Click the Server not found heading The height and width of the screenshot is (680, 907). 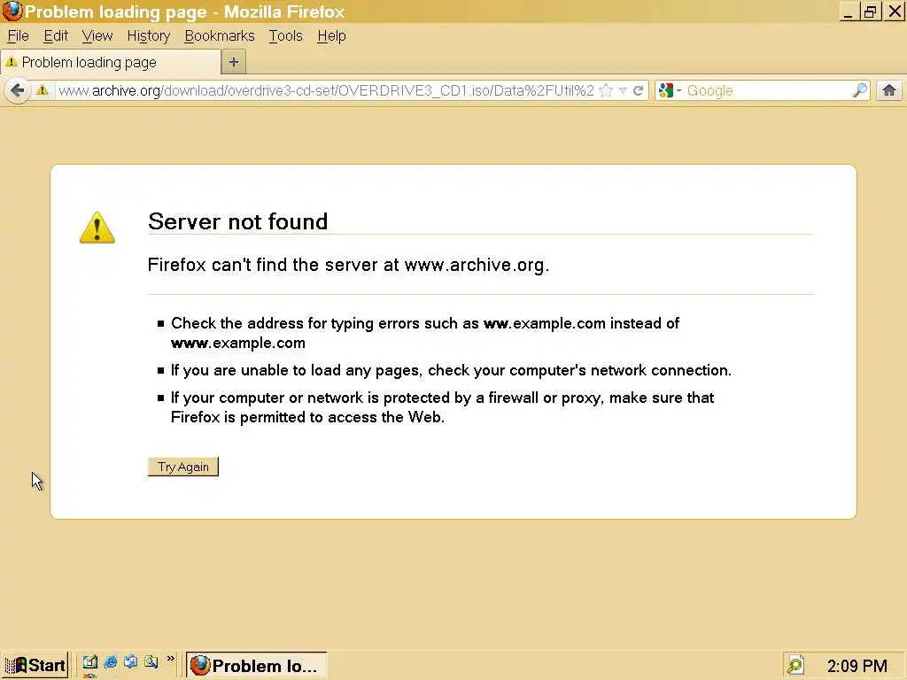237,221
